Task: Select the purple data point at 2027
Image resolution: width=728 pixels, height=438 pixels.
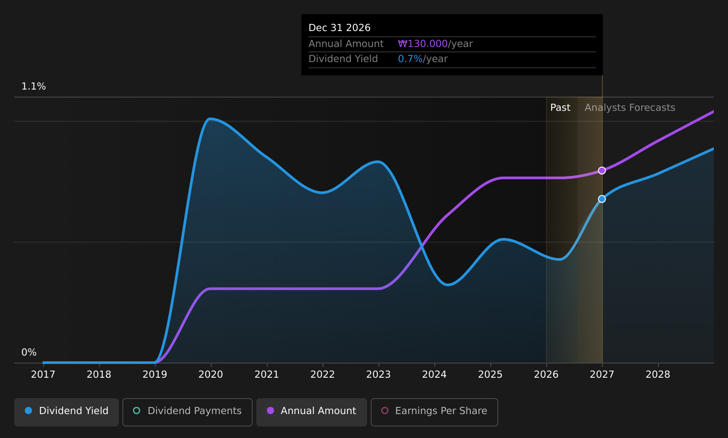Action: (x=602, y=171)
